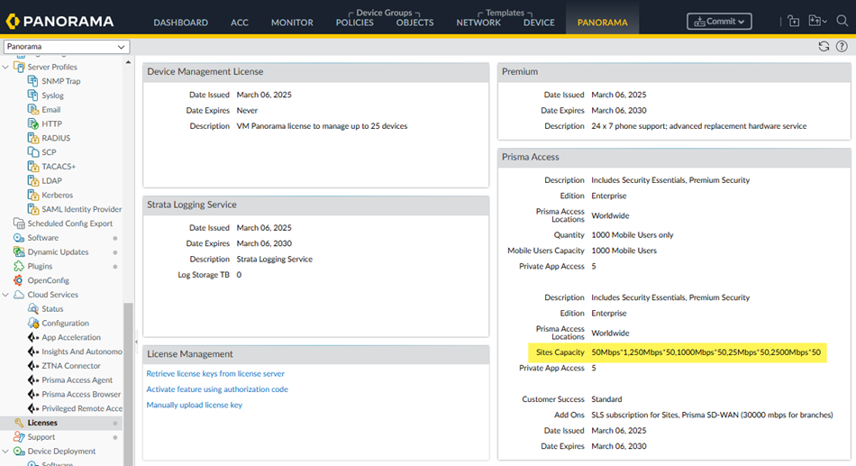Open the Commit dropdown menu

[x=719, y=22]
